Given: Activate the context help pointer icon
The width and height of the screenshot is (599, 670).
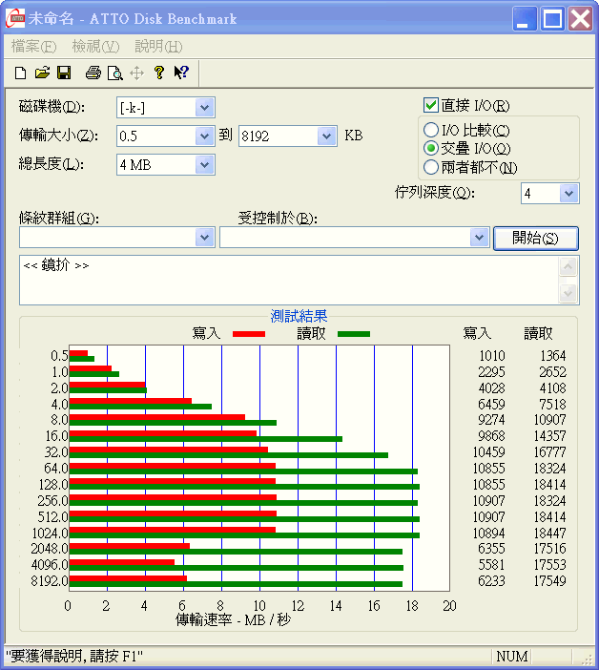Looking at the screenshot, I should [x=181, y=73].
